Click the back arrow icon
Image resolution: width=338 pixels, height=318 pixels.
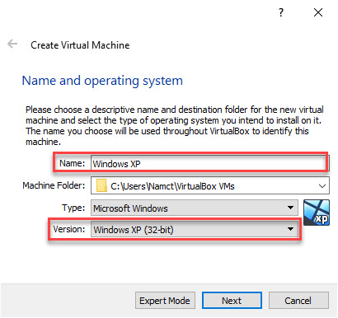[12, 44]
